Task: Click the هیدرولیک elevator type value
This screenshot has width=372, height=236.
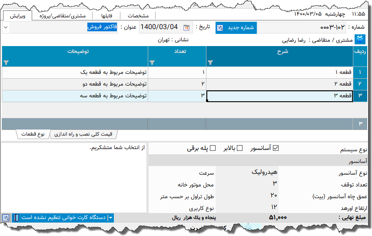Action: click(x=264, y=172)
